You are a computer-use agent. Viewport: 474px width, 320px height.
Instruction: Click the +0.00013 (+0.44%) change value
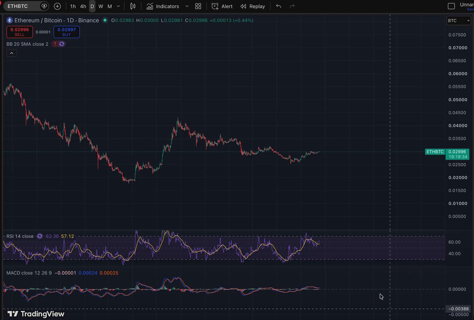[x=232, y=20]
